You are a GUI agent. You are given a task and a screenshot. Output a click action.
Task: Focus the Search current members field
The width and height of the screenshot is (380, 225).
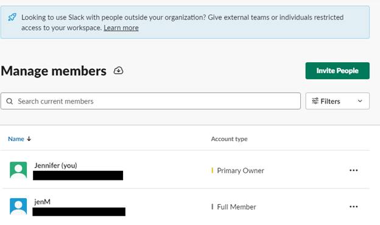(x=150, y=101)
